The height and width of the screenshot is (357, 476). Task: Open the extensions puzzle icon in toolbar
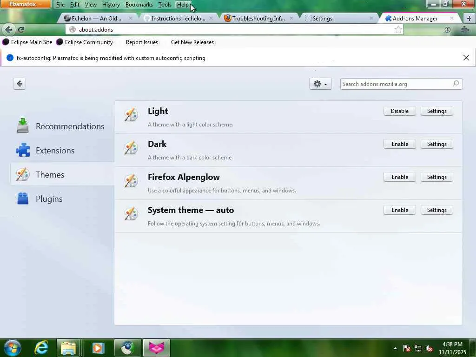click(465, 29)
